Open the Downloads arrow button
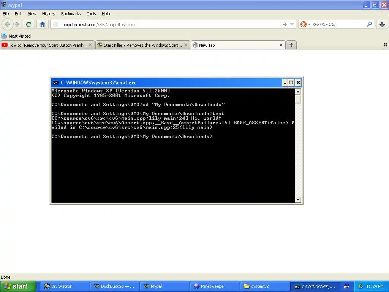This screenshot has height=292, width=389. pyautogui.click(x=382, y=24)
